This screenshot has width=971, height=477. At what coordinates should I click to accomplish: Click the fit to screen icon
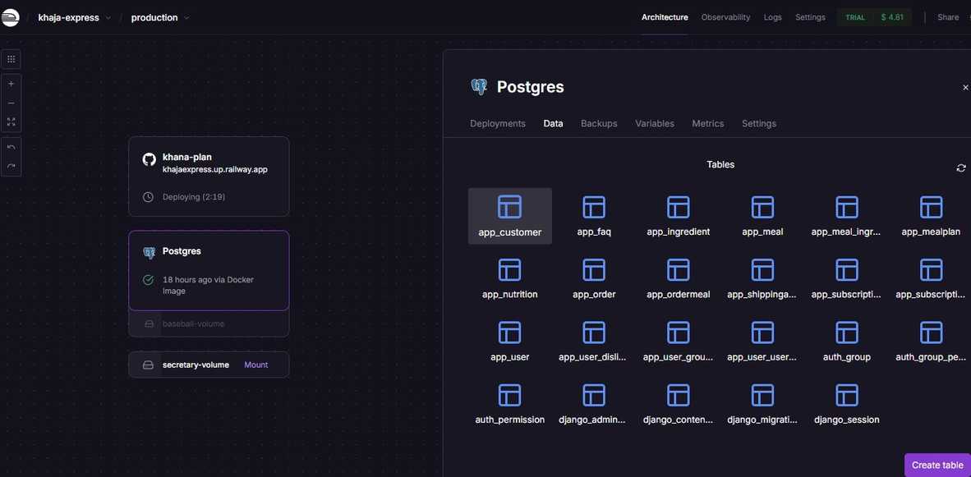(x=11, y=122)
